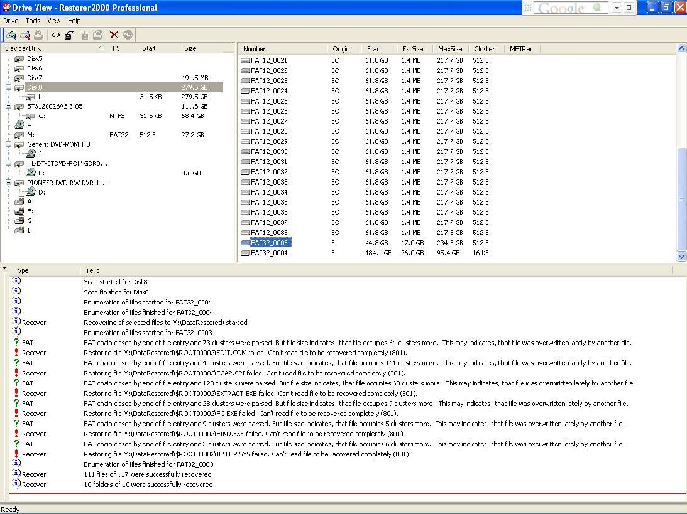
Task: Click the Number column header
Action: point(283,49)
